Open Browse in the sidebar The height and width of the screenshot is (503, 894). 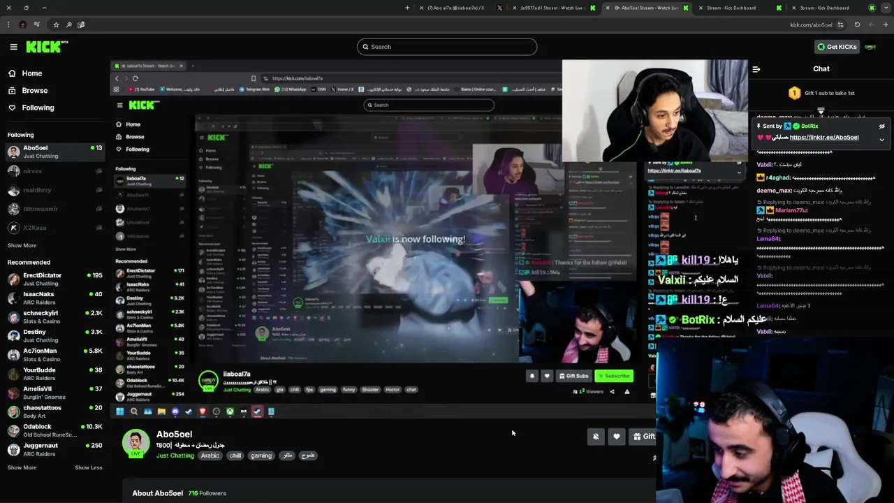(x=28, y=90)
